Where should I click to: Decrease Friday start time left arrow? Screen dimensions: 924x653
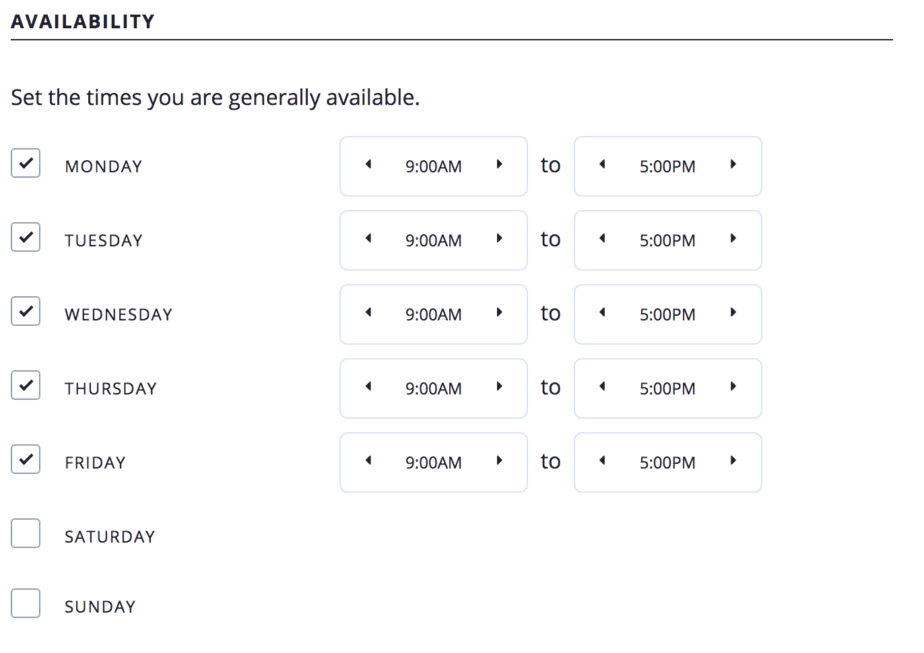tap(368, 460)
